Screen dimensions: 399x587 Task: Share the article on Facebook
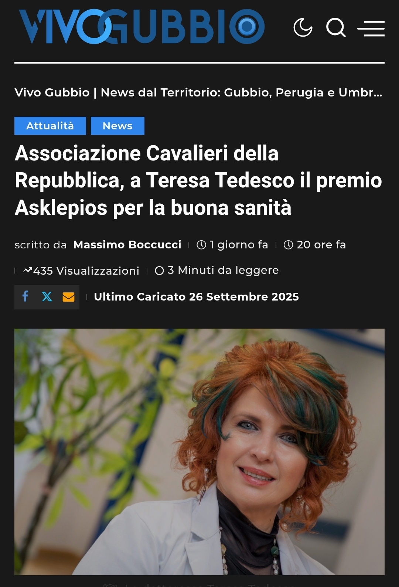25,296
